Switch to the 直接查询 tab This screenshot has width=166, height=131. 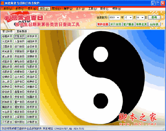pos(22,31)
